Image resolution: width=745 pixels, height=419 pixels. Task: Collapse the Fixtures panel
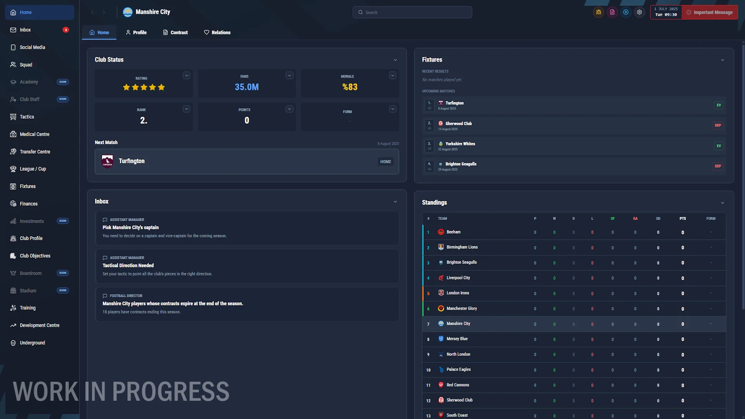tap(722, 60)
